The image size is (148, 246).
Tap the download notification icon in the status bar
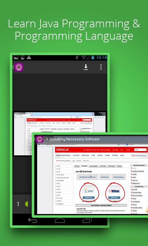23,57
